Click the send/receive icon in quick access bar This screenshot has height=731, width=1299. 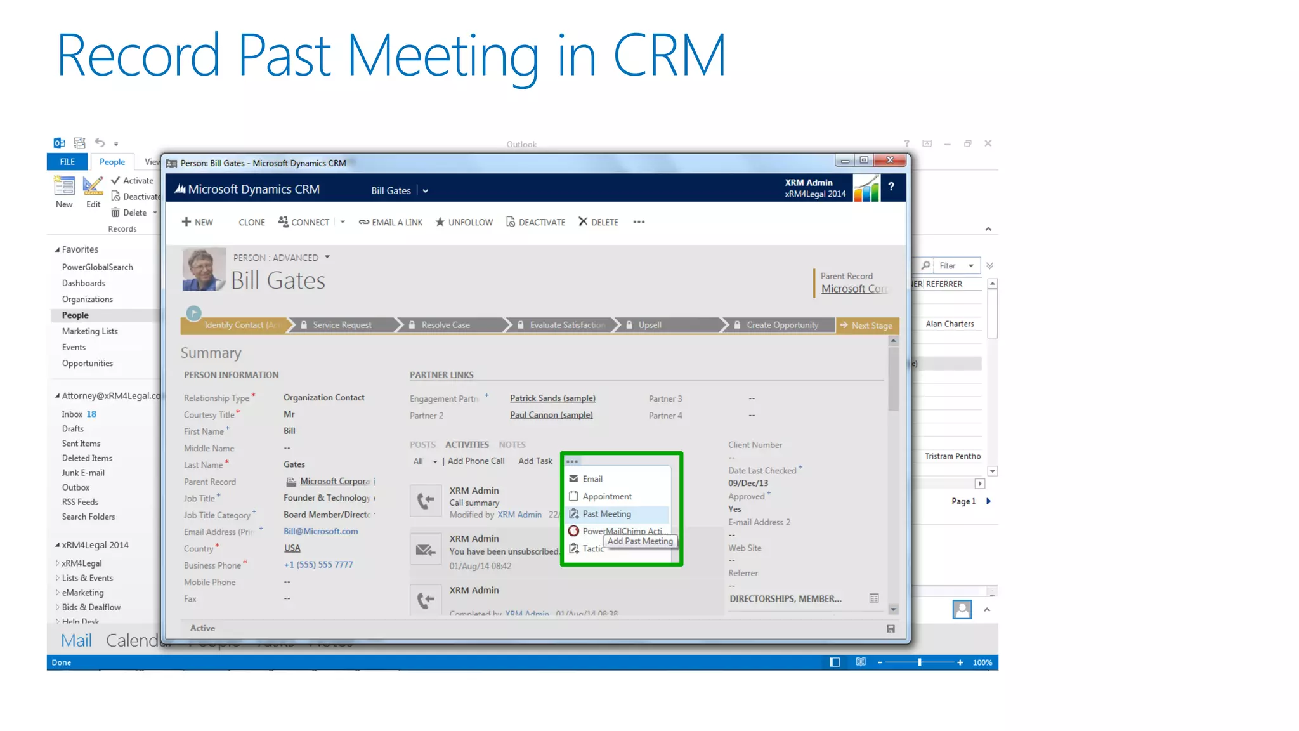point(79,143)
